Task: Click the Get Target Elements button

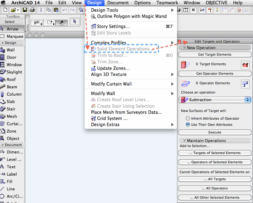Action: tap(215, 54)
